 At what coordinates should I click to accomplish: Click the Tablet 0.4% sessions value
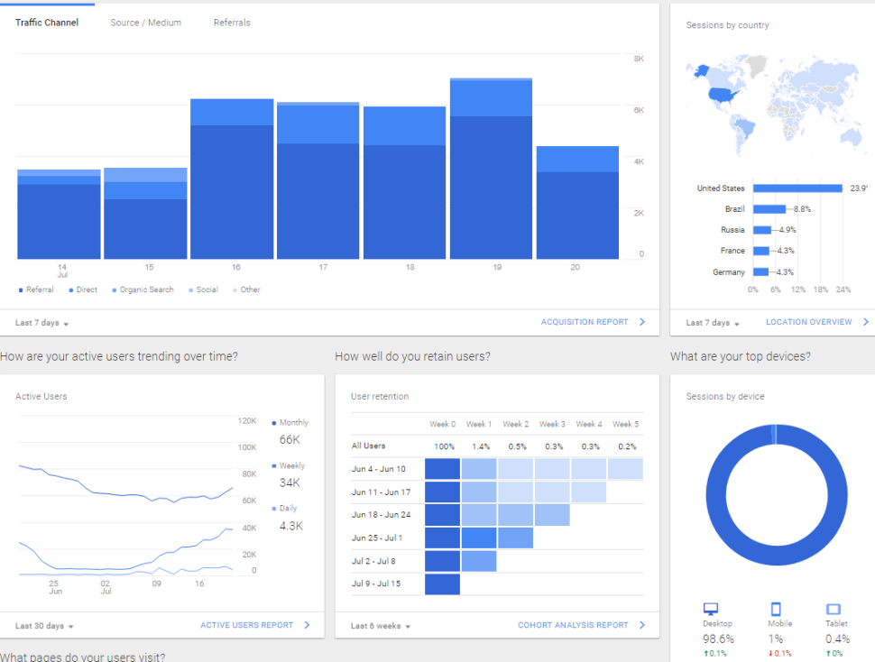[x=838, y=639]
